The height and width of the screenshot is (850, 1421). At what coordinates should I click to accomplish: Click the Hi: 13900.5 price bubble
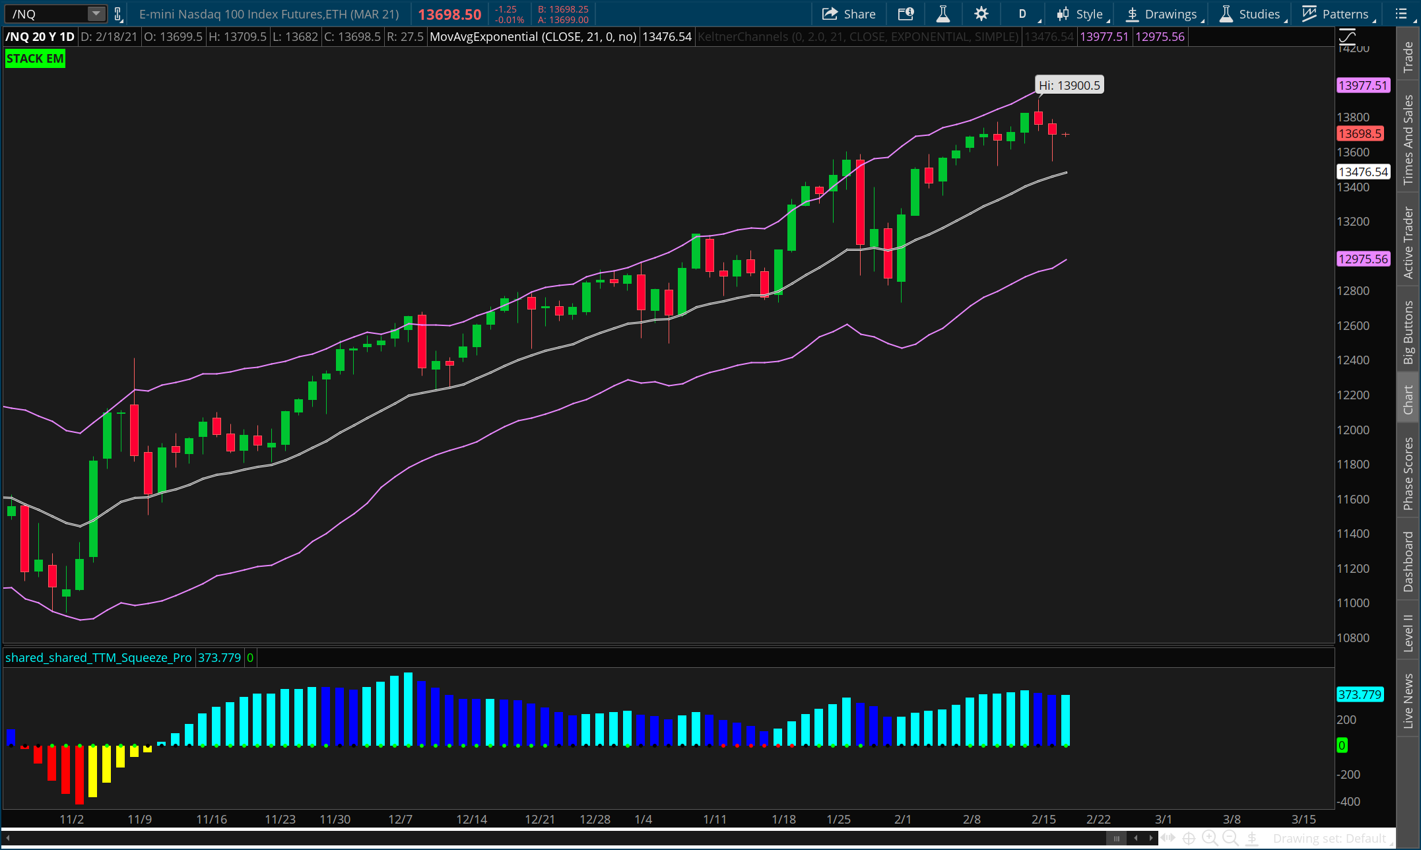pyautogui.click(x=1069, y=85)
